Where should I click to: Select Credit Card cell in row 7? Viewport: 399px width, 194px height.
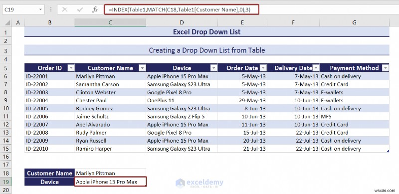(354, 84)
